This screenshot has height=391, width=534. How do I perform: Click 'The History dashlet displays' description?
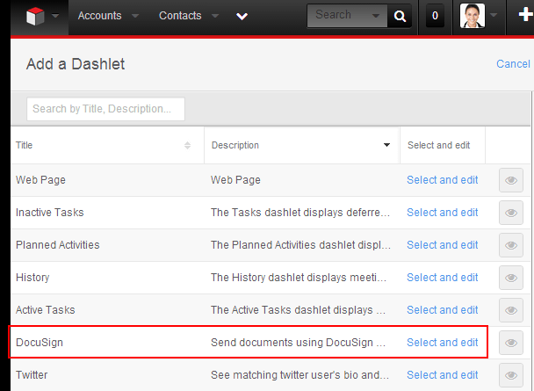click(x=299, y=278)
